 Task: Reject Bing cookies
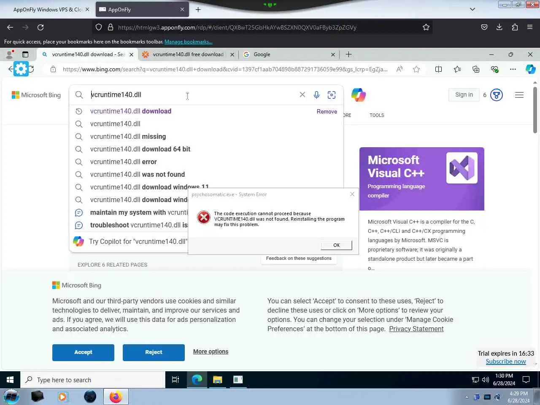click(x=154, y=352)
